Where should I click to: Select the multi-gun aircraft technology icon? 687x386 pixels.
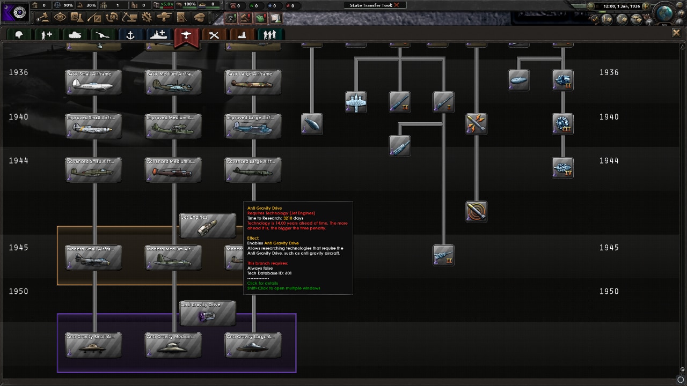356,102
